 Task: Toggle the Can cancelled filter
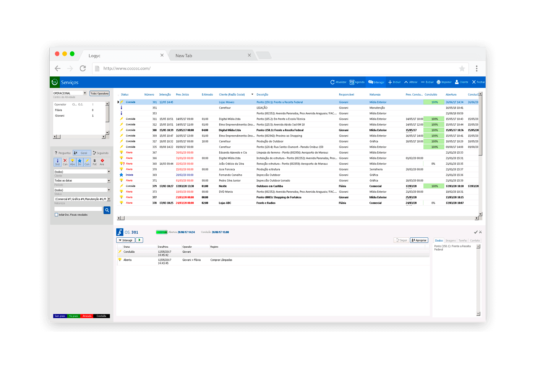65,162
